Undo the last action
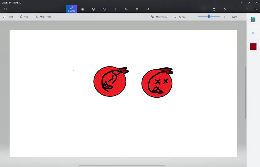 pyautogui.click(x=225, y=9)
